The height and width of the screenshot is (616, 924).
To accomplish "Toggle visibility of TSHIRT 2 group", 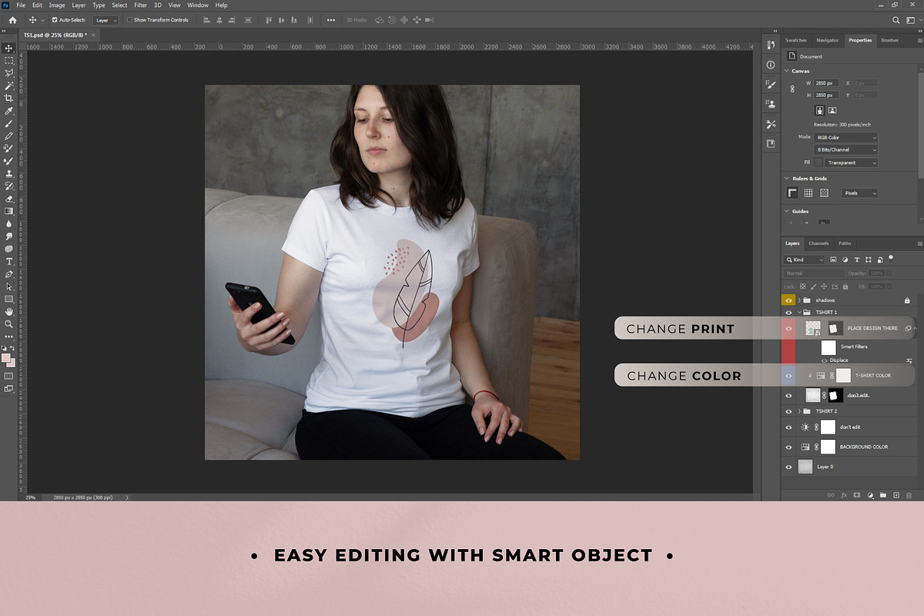I will (x=788, y=411).
